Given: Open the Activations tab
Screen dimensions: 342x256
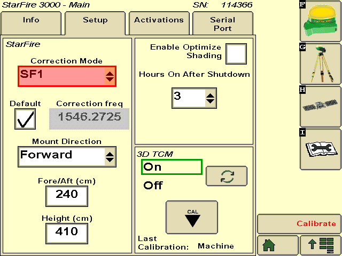Looking at the screenshot, I should [x=159, y=23].
